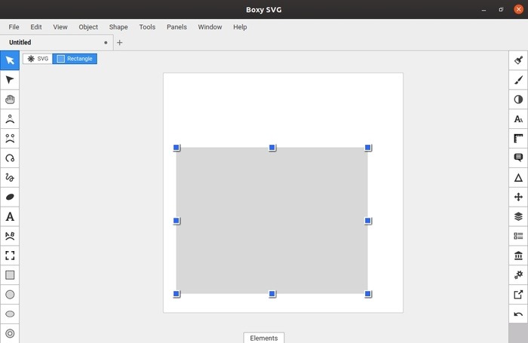Open the Defs layers panel
This screenshot has height=343, width=528.
pos(518,216)
